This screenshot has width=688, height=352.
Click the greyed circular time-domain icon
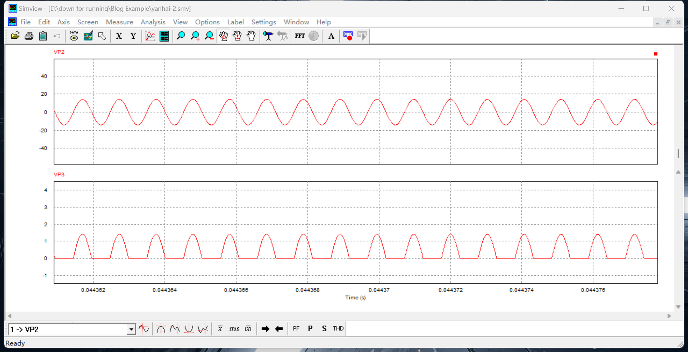(x=314, y=36)
